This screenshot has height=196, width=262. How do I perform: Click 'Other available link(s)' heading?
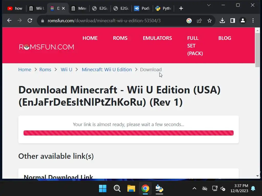pyautogui.click(x=56, y=156)
